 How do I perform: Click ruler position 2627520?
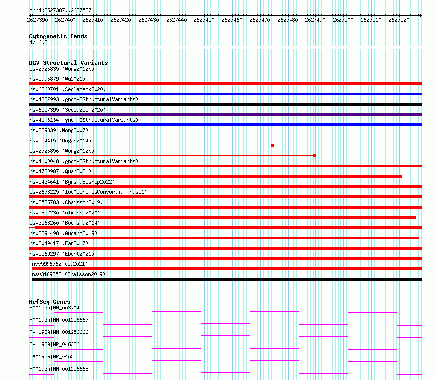point(399,20)
